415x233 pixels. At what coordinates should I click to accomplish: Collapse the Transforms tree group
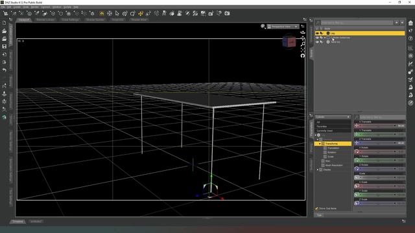click(x=320, y=144)
